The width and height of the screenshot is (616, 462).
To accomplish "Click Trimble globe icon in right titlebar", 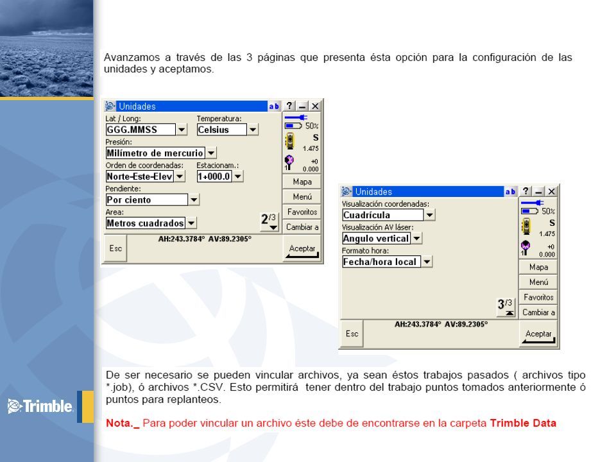I will (346, 191).
